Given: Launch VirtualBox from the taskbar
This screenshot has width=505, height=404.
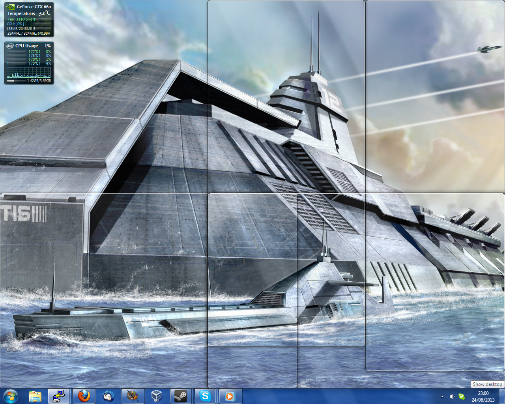Looking at the screenshot, I should (157, 396).
